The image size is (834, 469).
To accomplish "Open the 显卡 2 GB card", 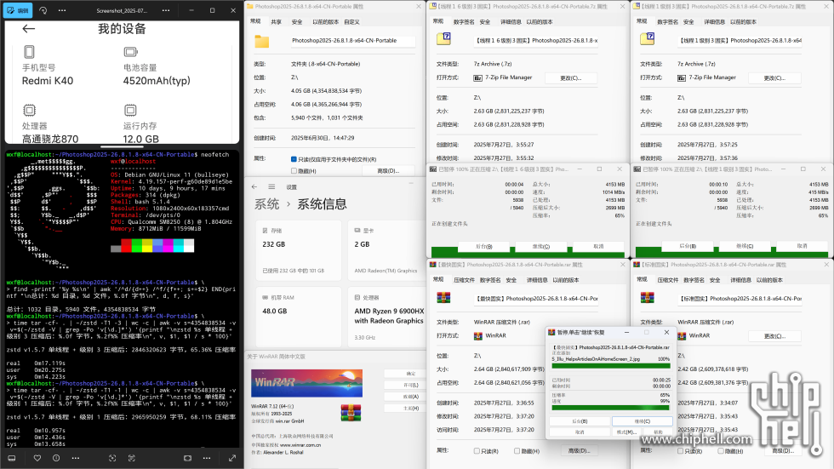I will (x=386, y=250).
